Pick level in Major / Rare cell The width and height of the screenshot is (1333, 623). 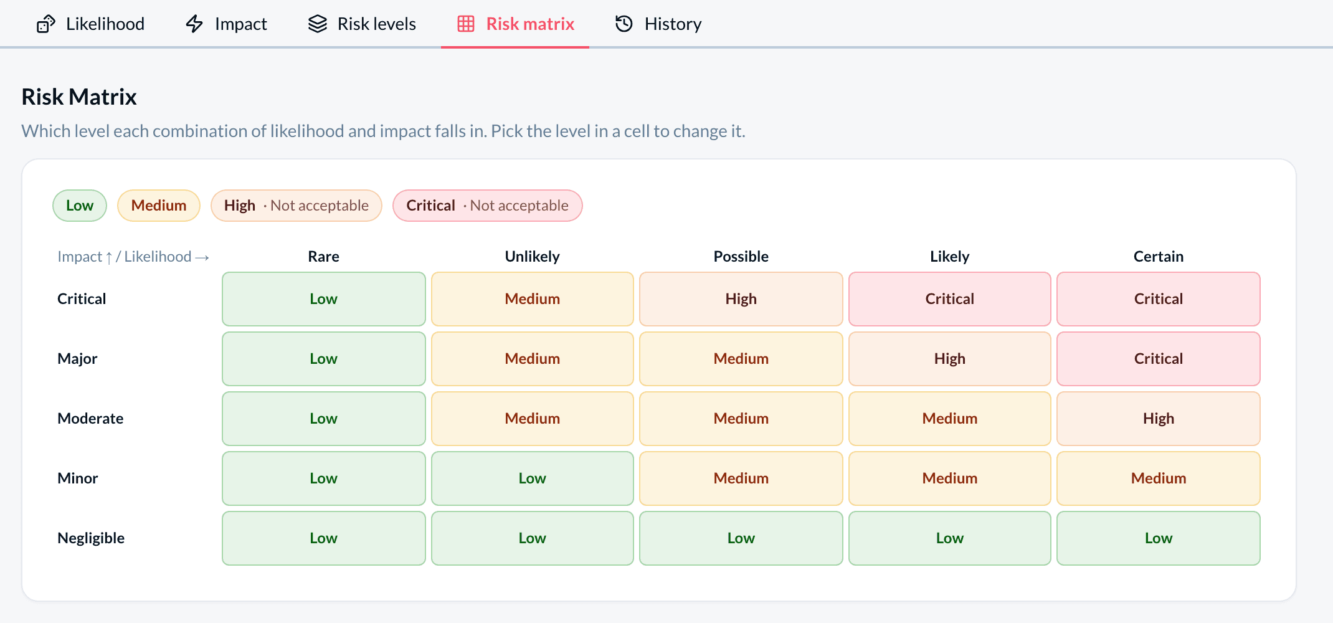coord(324,359)
